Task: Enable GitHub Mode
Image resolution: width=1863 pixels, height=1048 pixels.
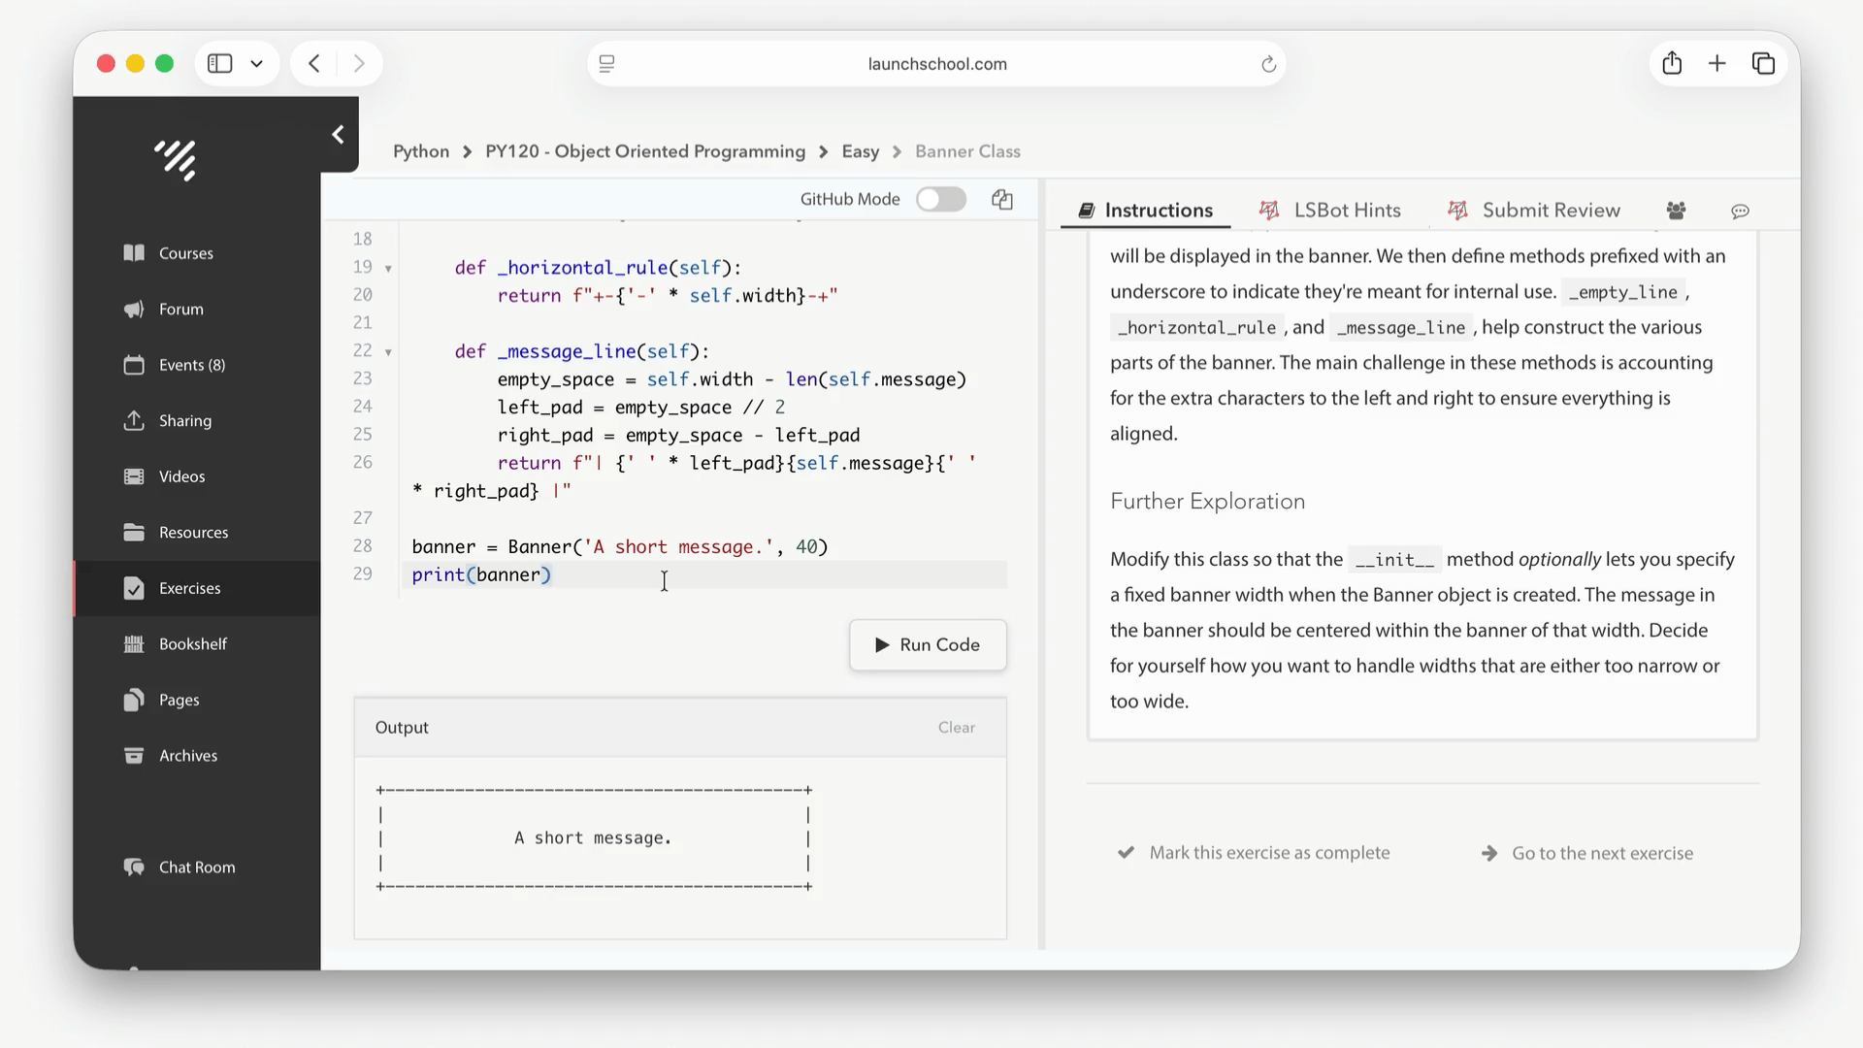Action: click(x=941, y=199)
